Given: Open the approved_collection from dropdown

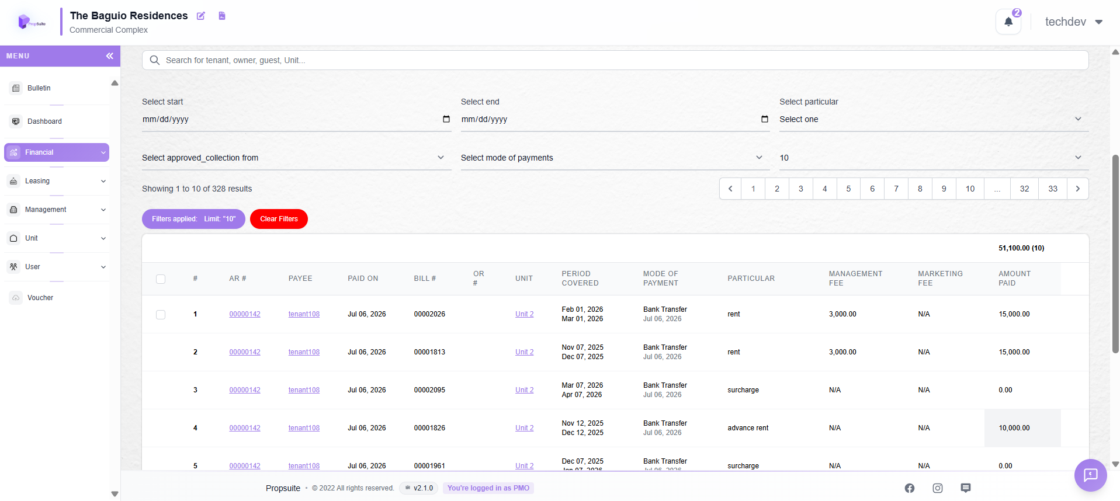Looking at the screenshot, I should click(296, 158).
